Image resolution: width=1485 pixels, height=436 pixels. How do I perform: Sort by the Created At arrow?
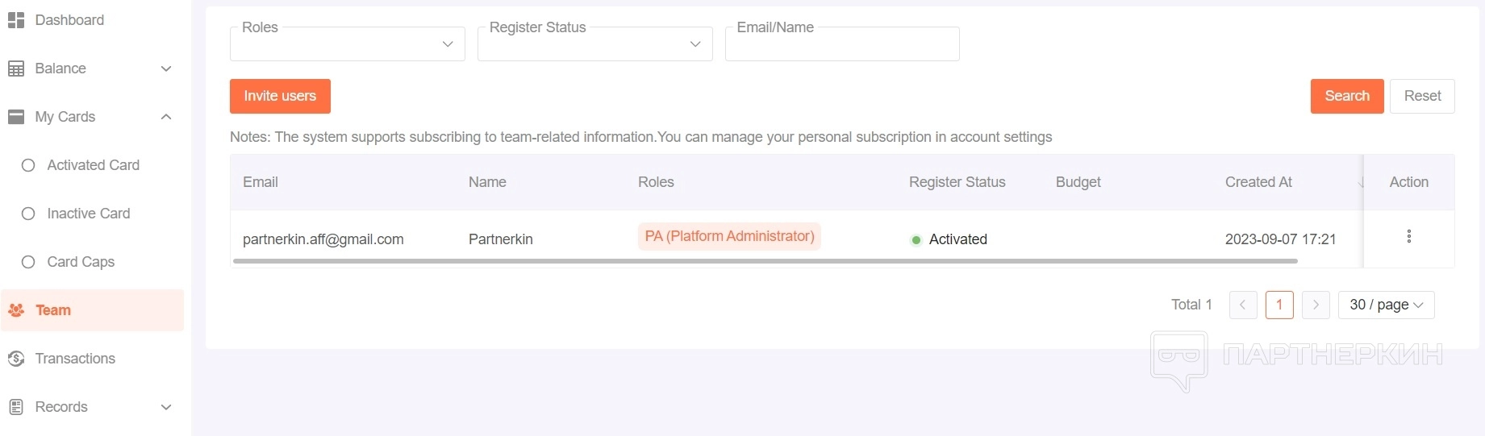[x=1360, y=183]
